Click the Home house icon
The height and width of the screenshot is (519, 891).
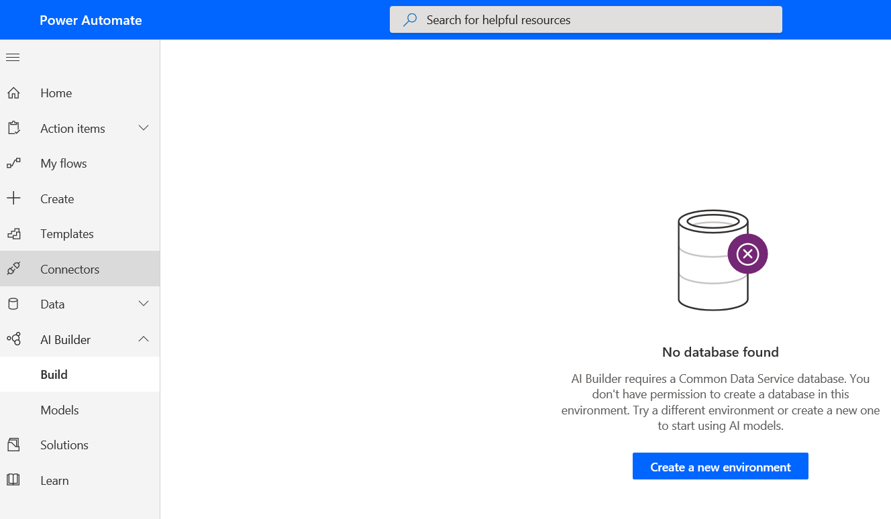[13, 93]
